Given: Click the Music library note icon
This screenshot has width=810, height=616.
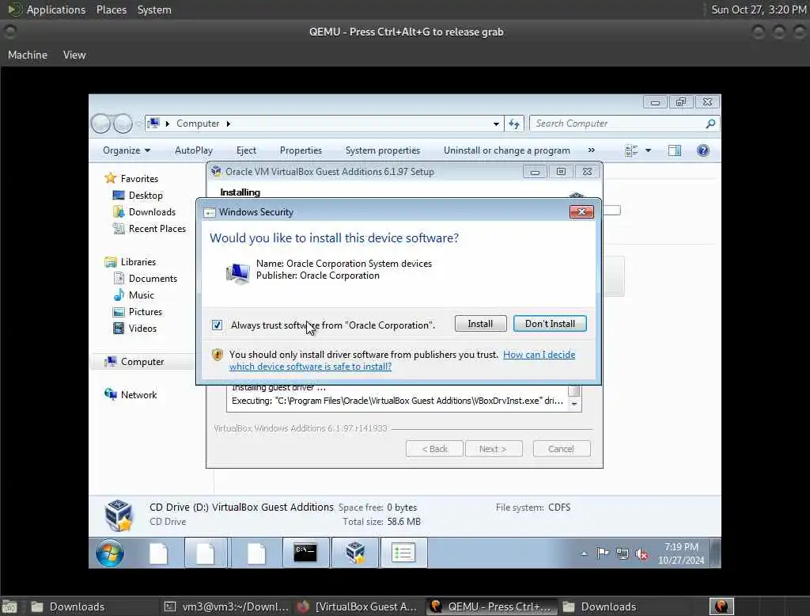Looking at the screenshot, I should point(119,295).
